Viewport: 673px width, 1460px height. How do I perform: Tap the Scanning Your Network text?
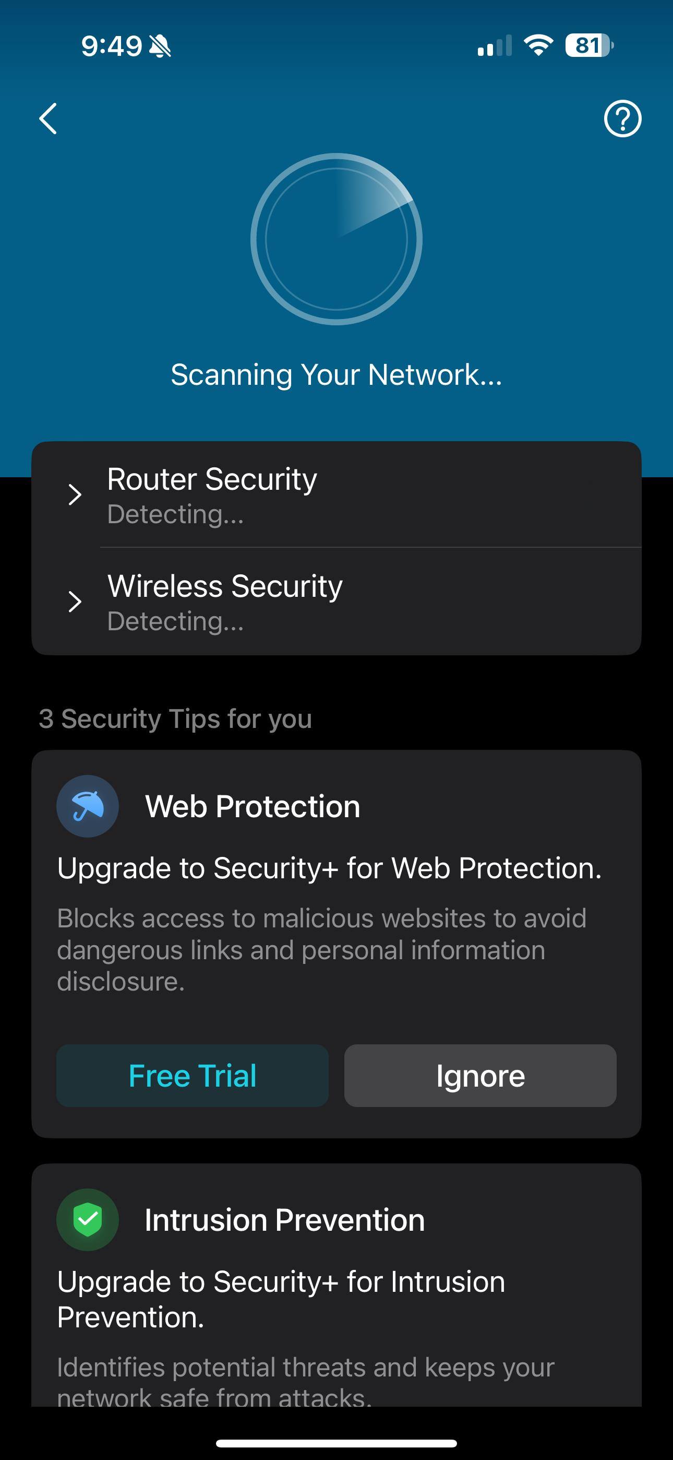[336, 374]
